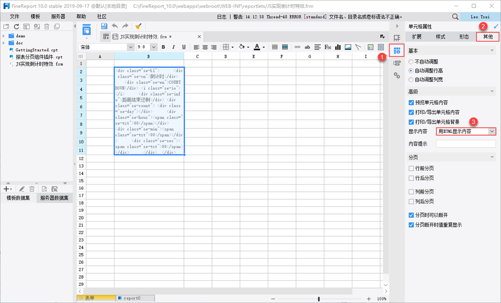The width and height of the screenshot is (501, 303).
Task: Open the cell border style dropdown arrow
Action: (x=232, y=47)
